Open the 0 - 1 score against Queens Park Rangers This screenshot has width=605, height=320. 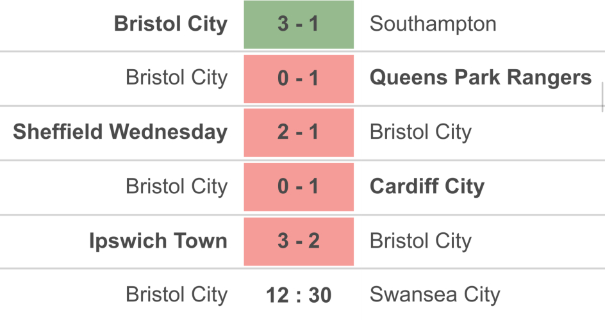click(x=299, y=79)
